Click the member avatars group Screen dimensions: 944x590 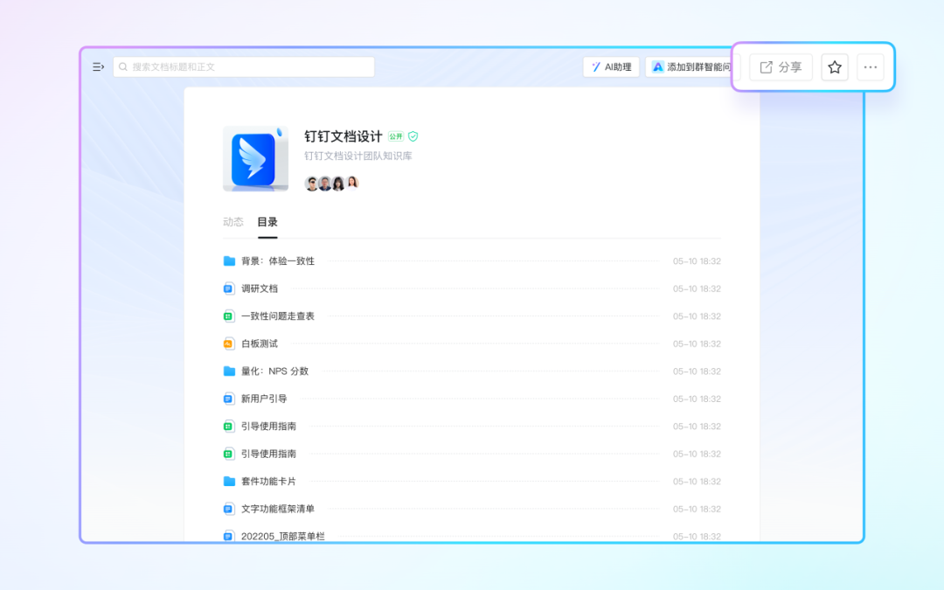pos(331,183)
